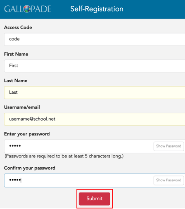Toggle Show Password on the confirm field

pyautogui.click(x=168, y=180)
